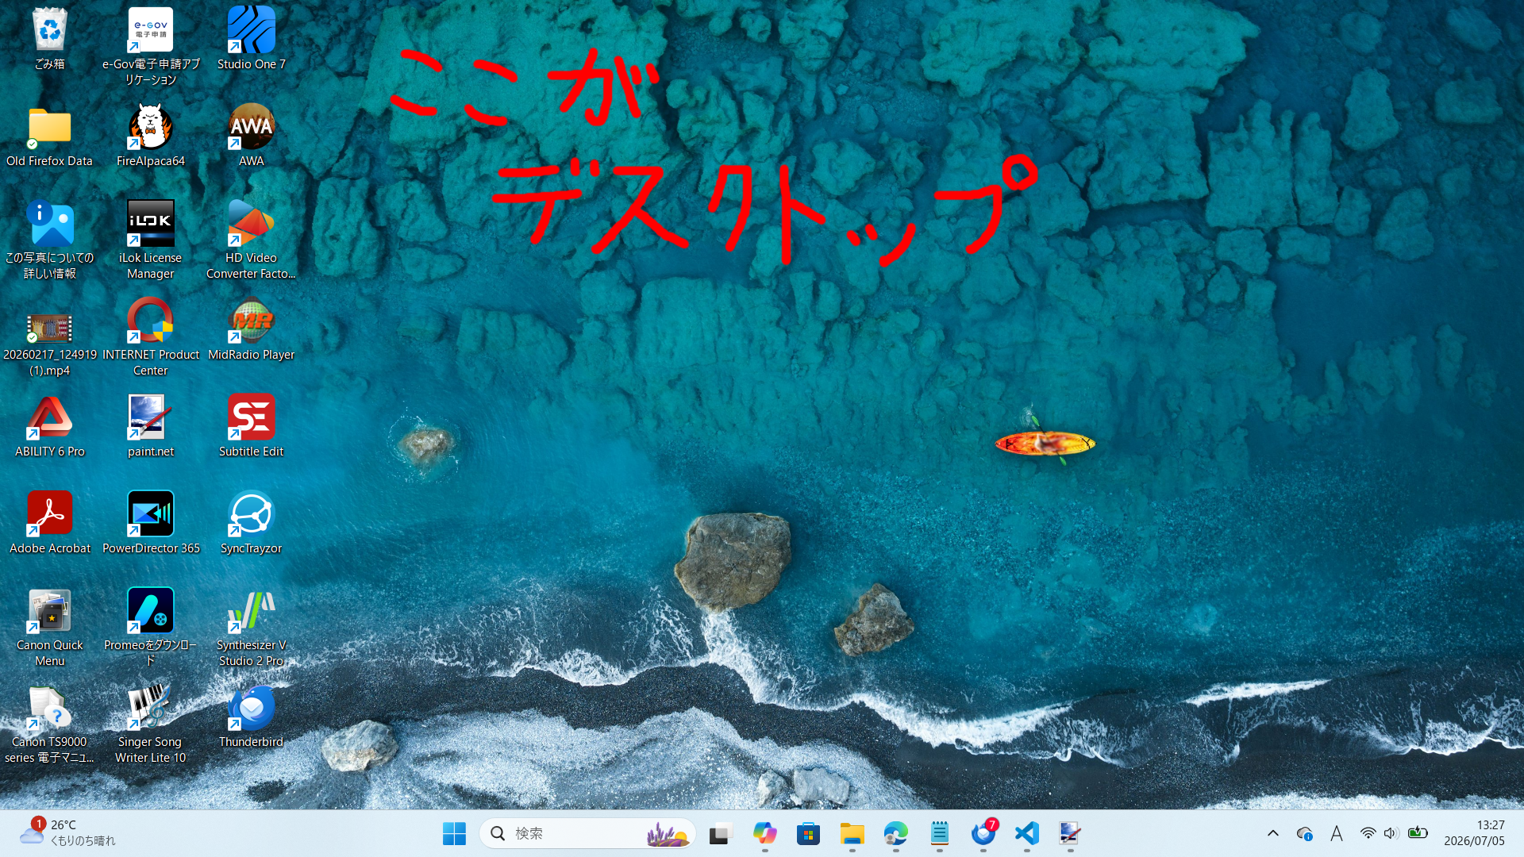Image resolution: width=1524 pixels, height=857 pixels.
Task: Open Visual Studio Code from the taskbar
Action: pyautogui.click(x=1026, y=833)
